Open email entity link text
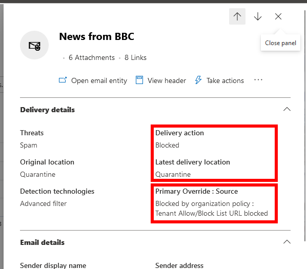The image size is (307, 269). pos(99,80)
